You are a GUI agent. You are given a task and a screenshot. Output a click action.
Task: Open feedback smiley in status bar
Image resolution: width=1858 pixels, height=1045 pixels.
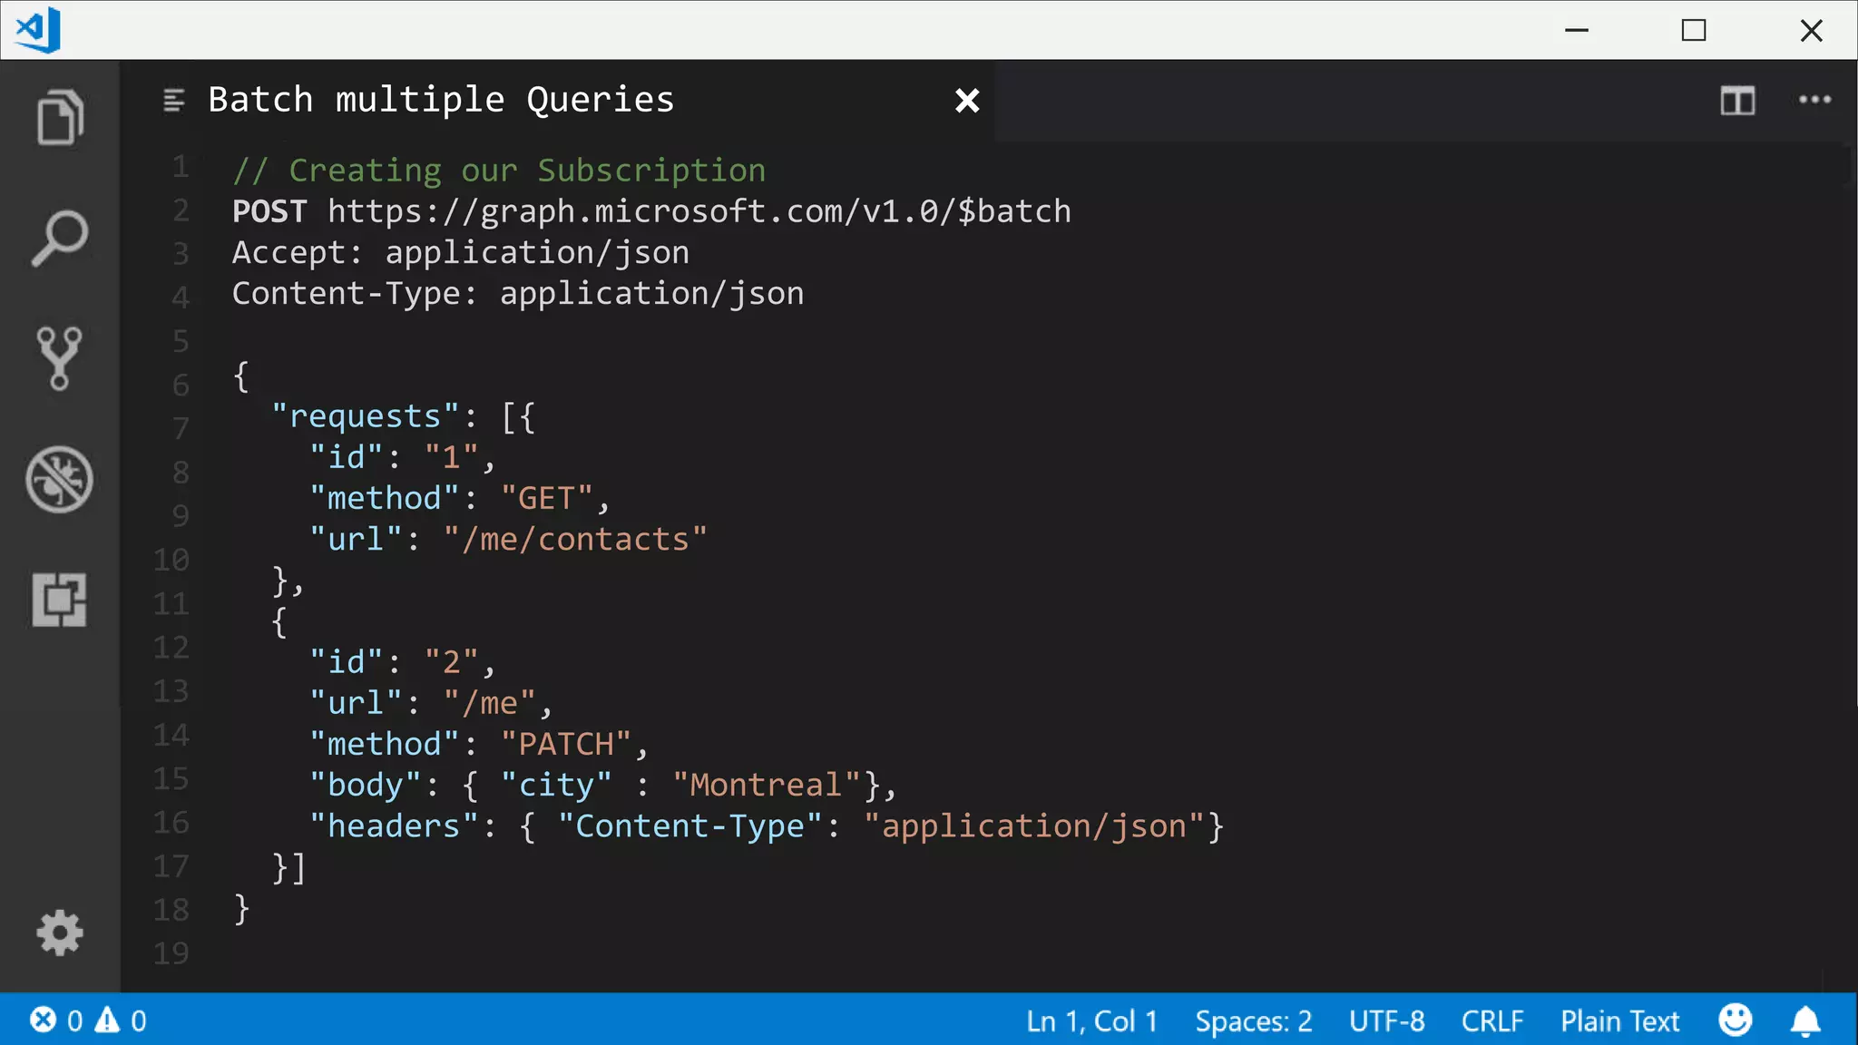[x=1736, y=1021]
